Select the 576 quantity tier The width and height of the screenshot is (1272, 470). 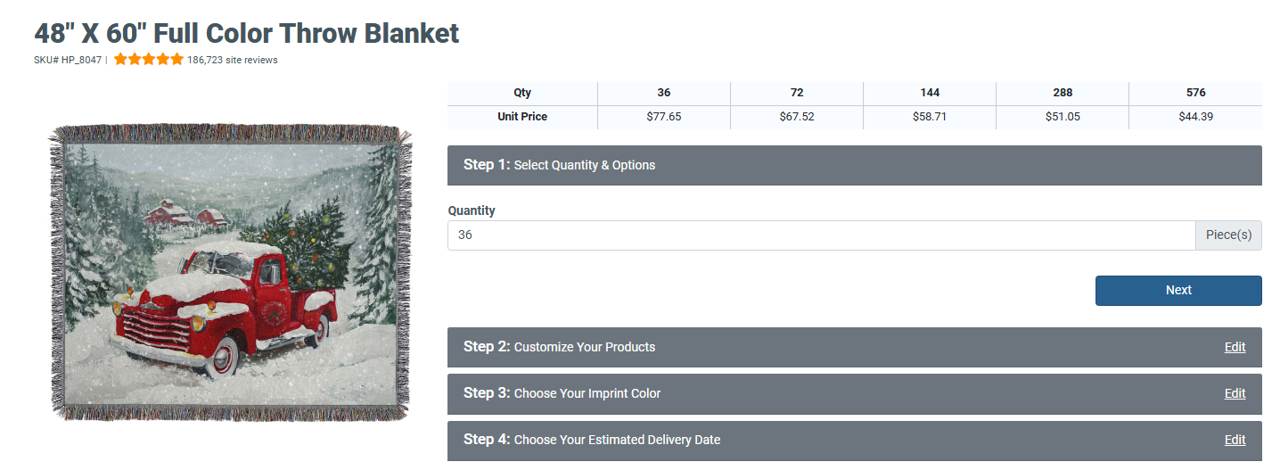[x=1195, y=93]
